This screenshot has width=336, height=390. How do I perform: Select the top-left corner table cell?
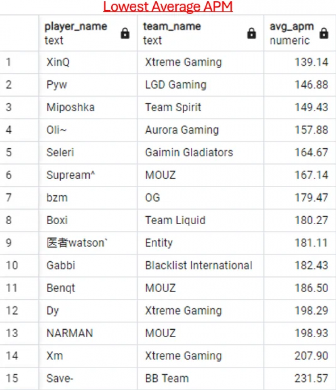[19, 33]
